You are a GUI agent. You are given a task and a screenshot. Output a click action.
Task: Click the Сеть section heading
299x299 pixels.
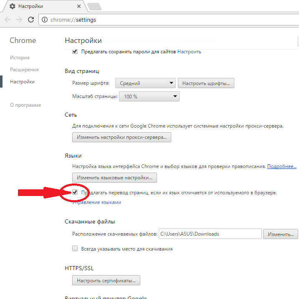pos(71,115)
